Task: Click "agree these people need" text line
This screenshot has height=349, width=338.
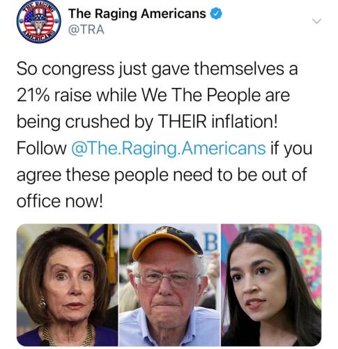Action: click(x=116, y=175)
